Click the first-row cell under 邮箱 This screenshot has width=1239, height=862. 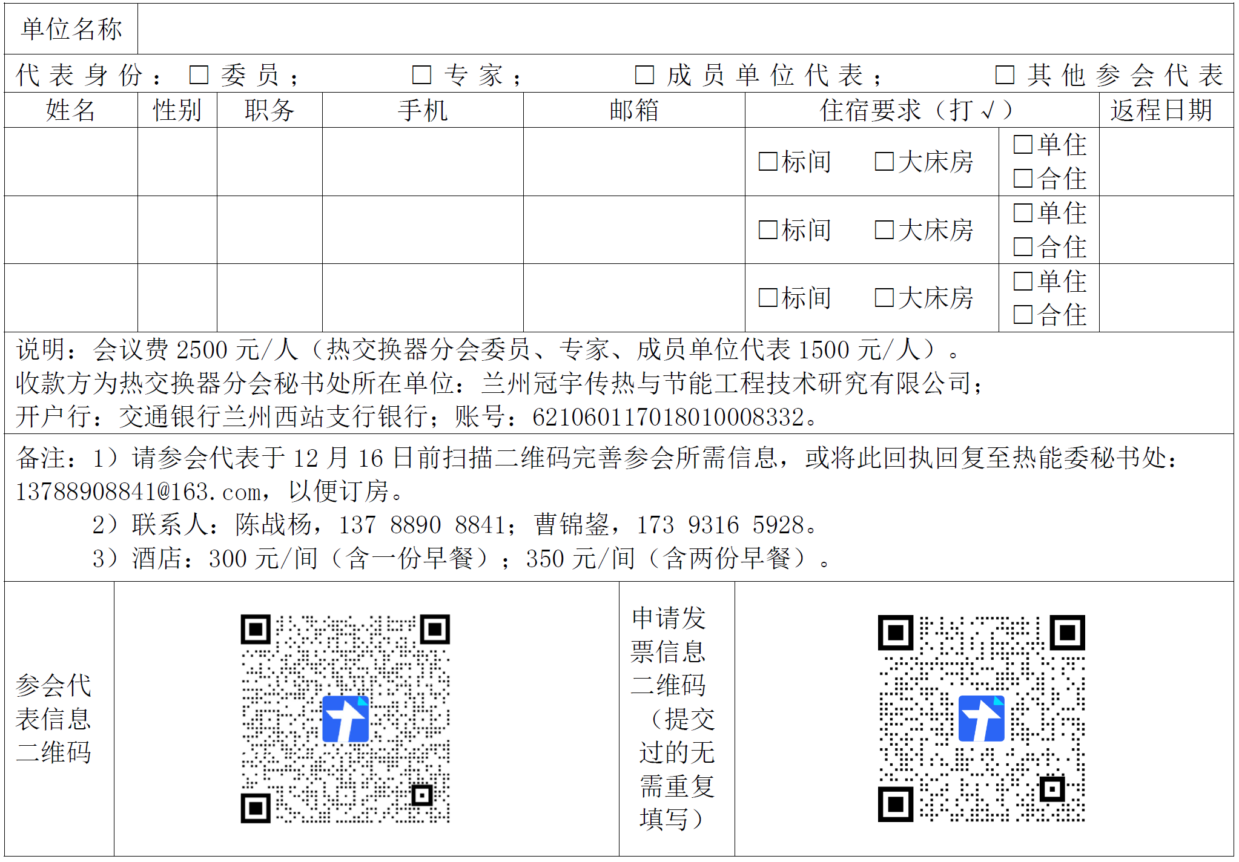coord(634,162)
